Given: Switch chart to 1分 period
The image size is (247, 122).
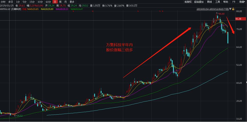Looking at the screenshot, I should pyautogui.click(x=18, y=2).
